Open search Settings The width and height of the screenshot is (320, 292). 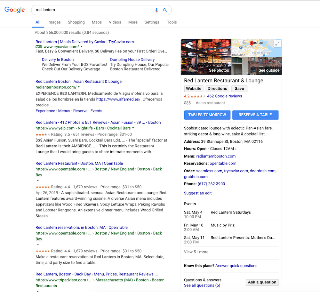pyautogui.click(x=152, y=22)
